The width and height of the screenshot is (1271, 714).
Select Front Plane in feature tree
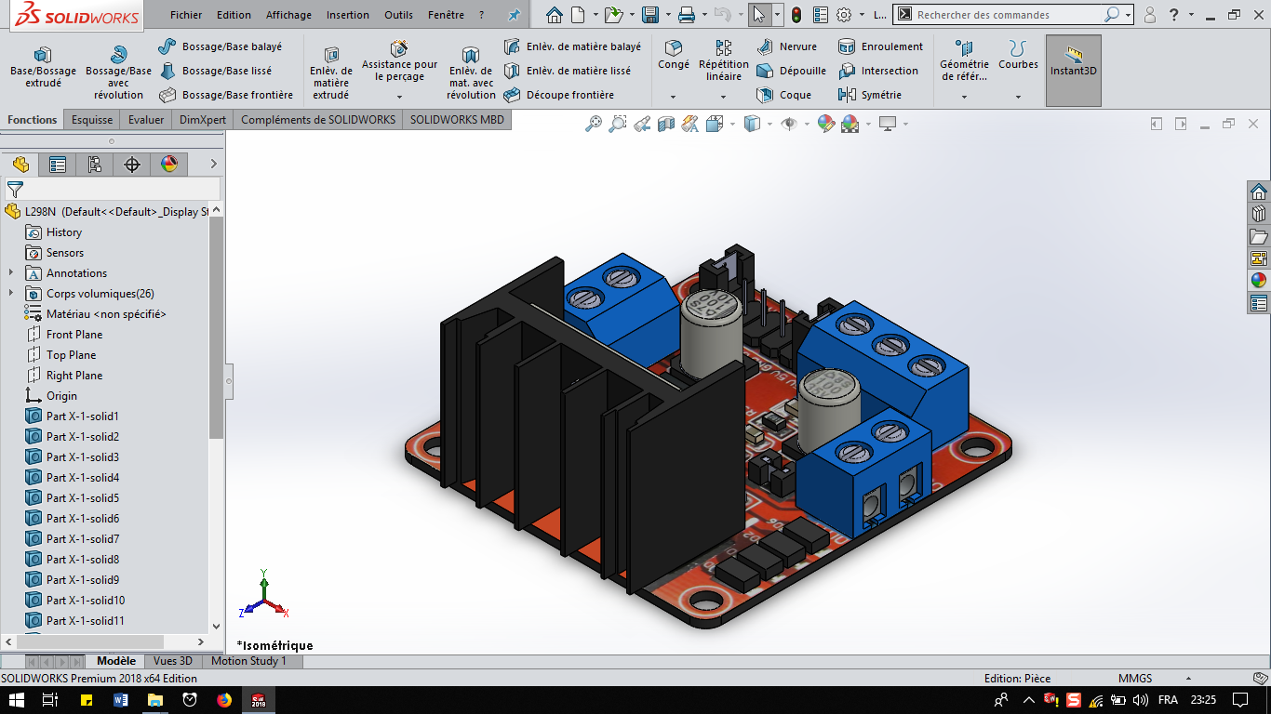(x=74, y=334)
